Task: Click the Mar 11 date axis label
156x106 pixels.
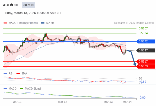Action: [x=17, y=102]
